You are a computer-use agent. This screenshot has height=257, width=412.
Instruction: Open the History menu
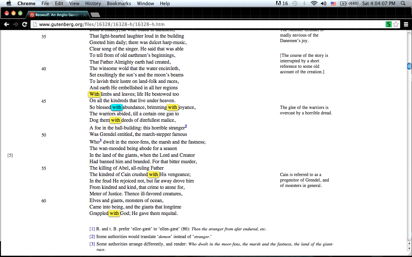[93, 4]
